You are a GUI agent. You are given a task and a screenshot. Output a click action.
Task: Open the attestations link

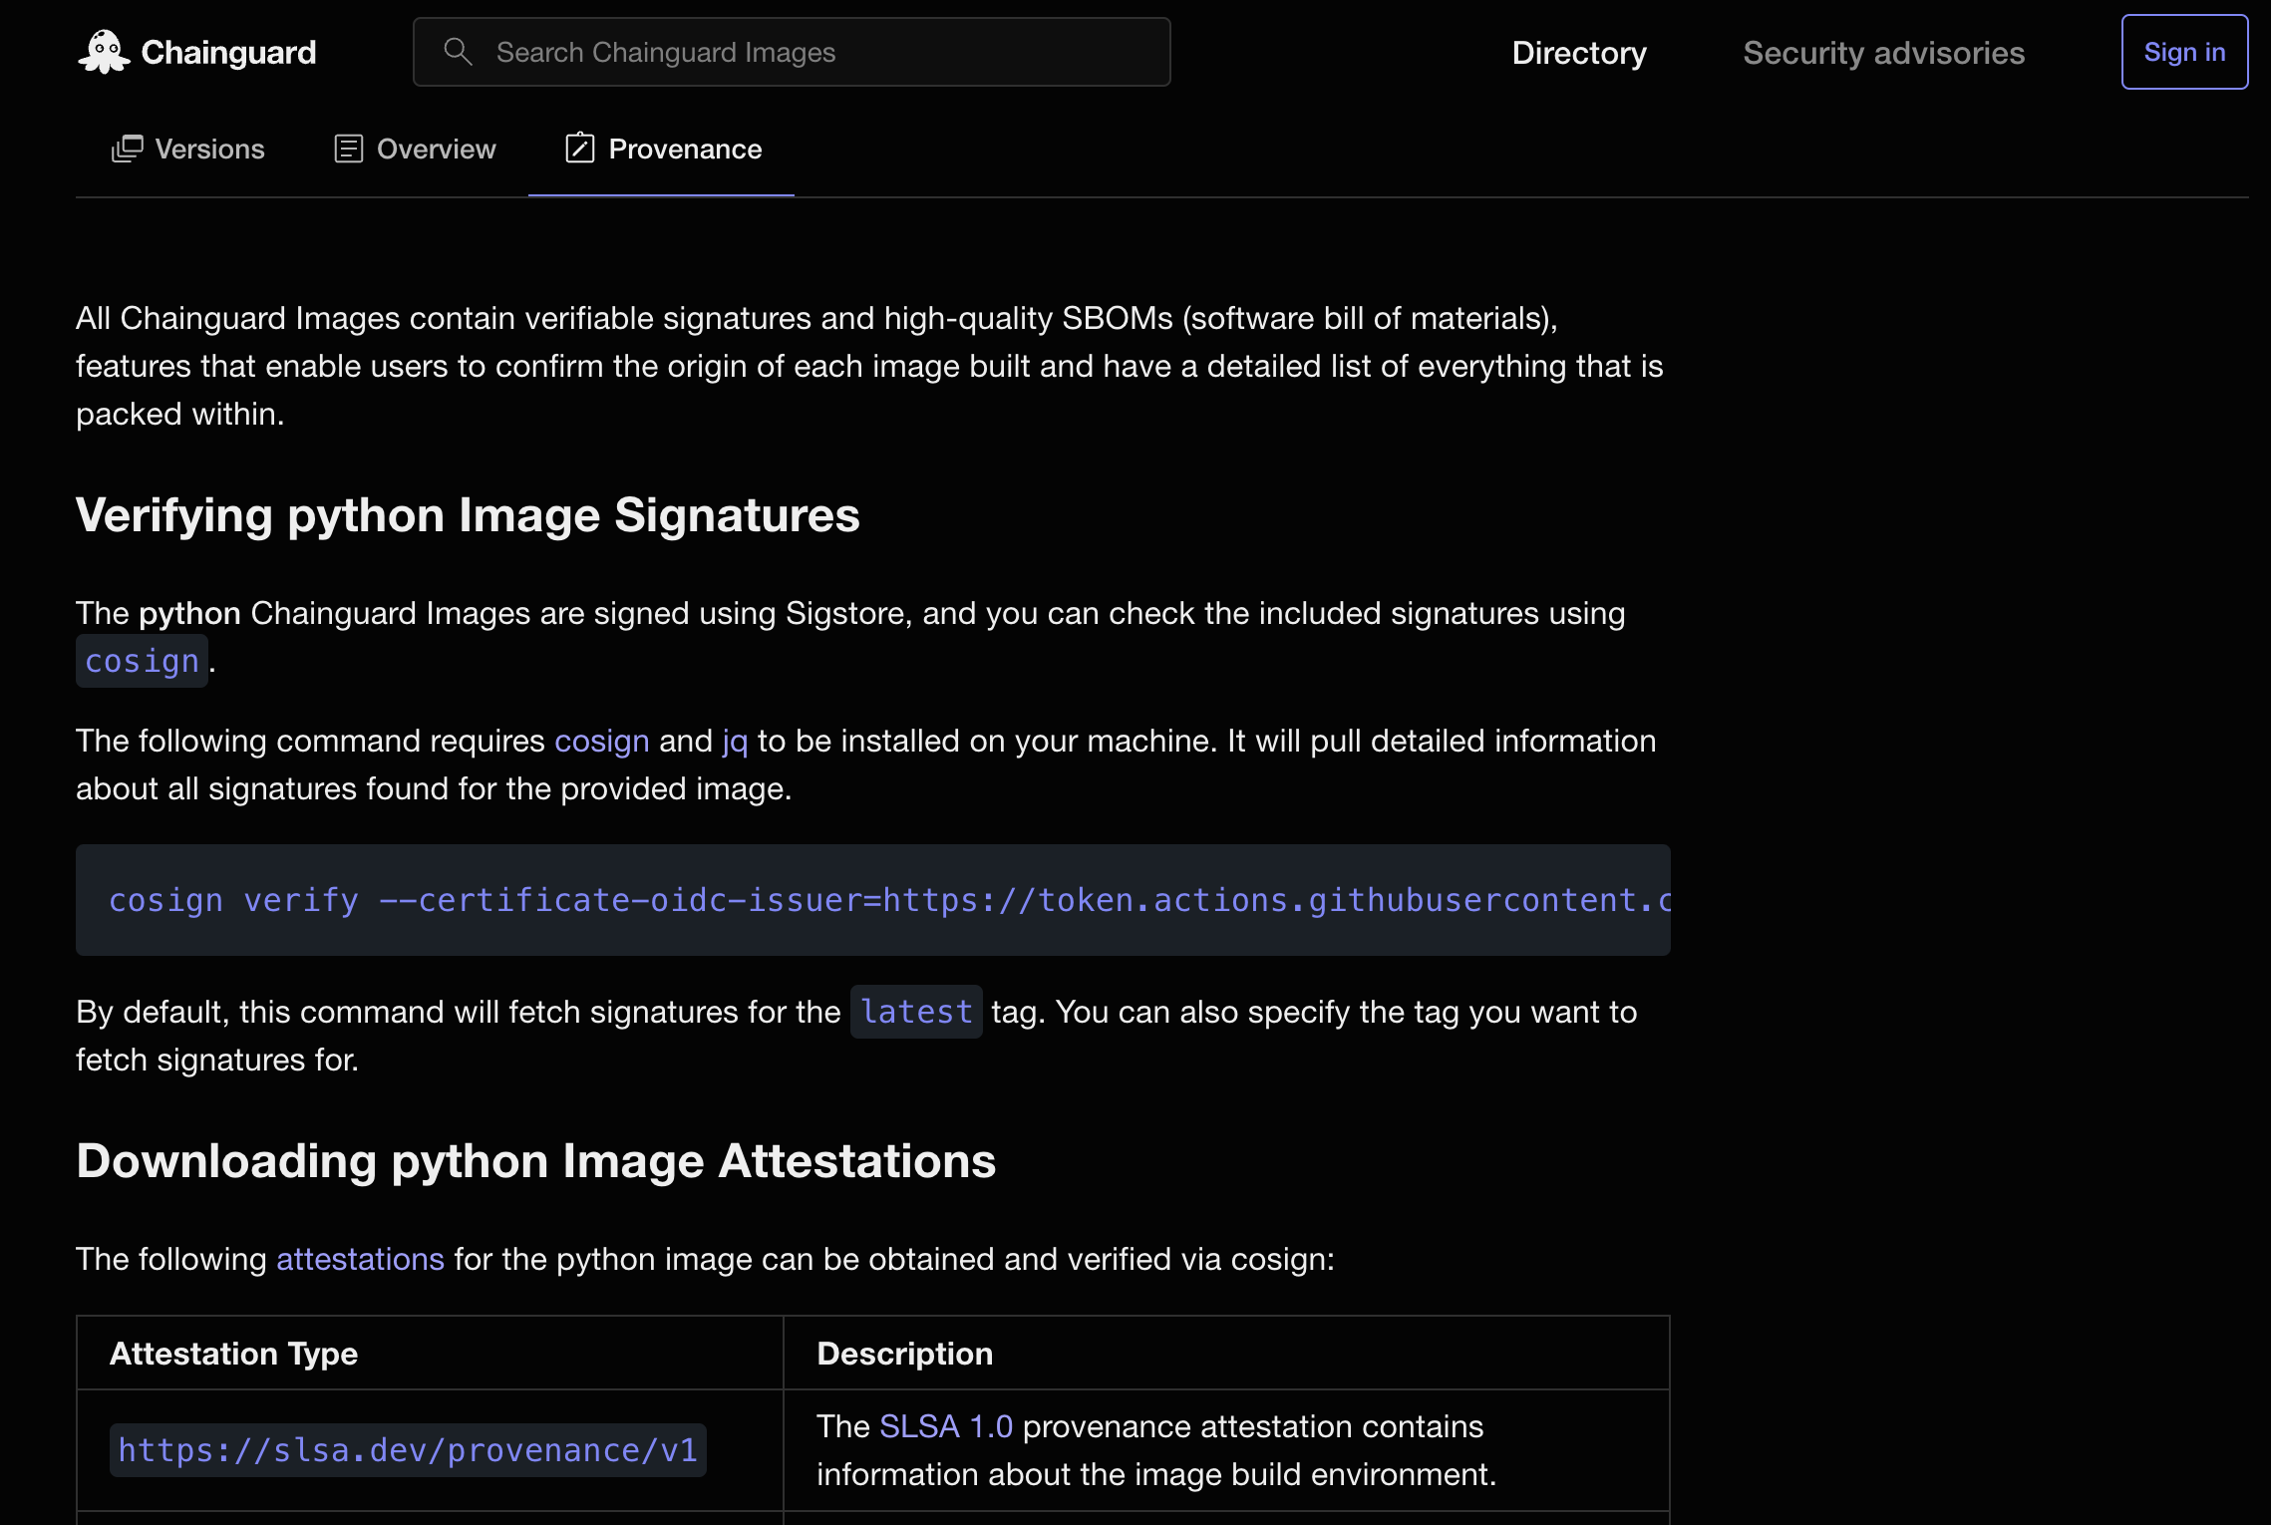pos(360,1259)
